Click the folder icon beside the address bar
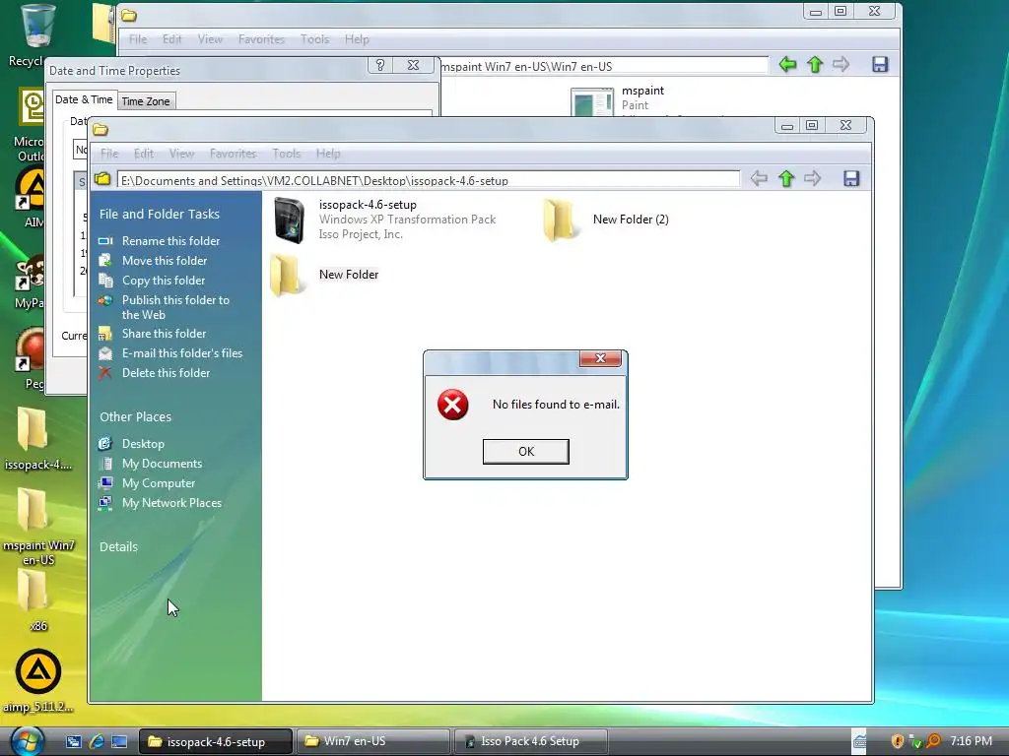 [x=102, y=179]
